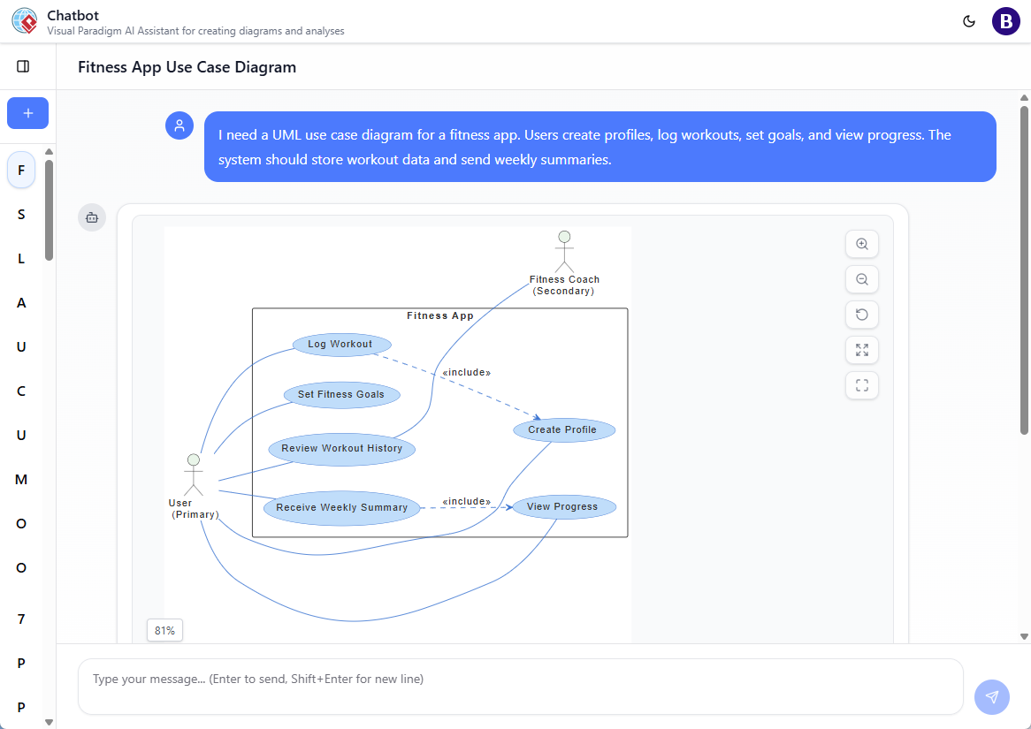Fit the diagram to screen using expand arrows

pyautogui.click(x=861, y=350)
